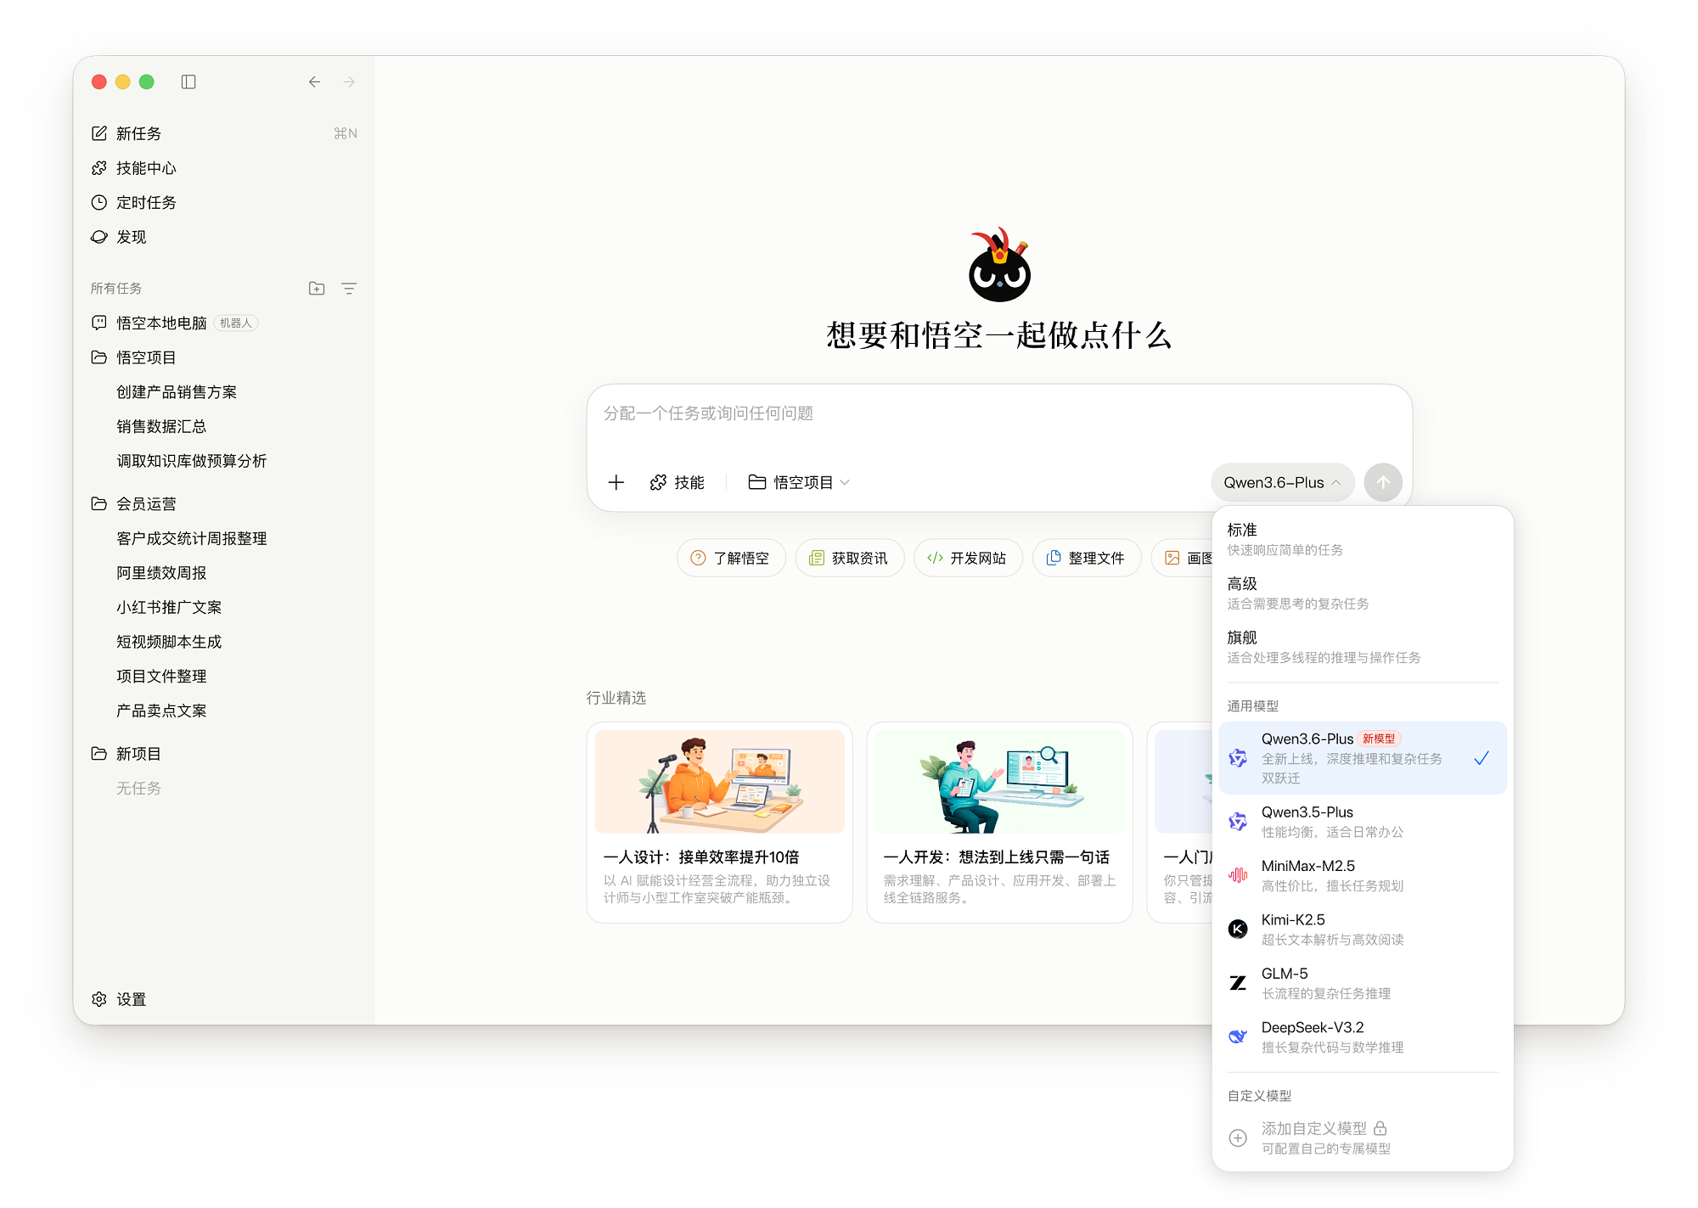
Task: Open the 技能 skills picker in the input bar
Action: tap(678, 482)
